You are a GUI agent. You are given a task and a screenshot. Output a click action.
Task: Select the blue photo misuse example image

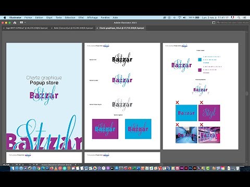[186, 135]
